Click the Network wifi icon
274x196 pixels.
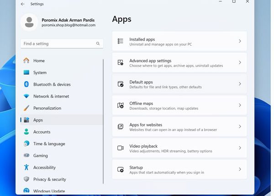26,96
